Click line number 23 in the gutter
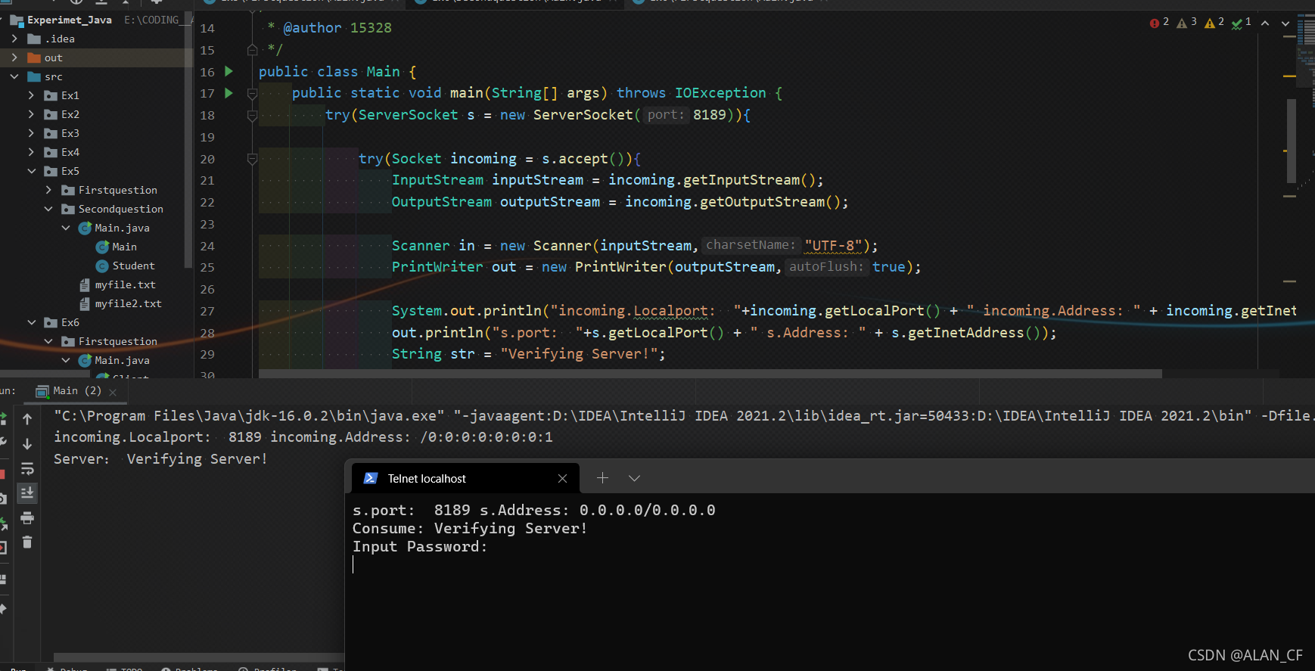1315x671 pixels. tap(207, 225)
